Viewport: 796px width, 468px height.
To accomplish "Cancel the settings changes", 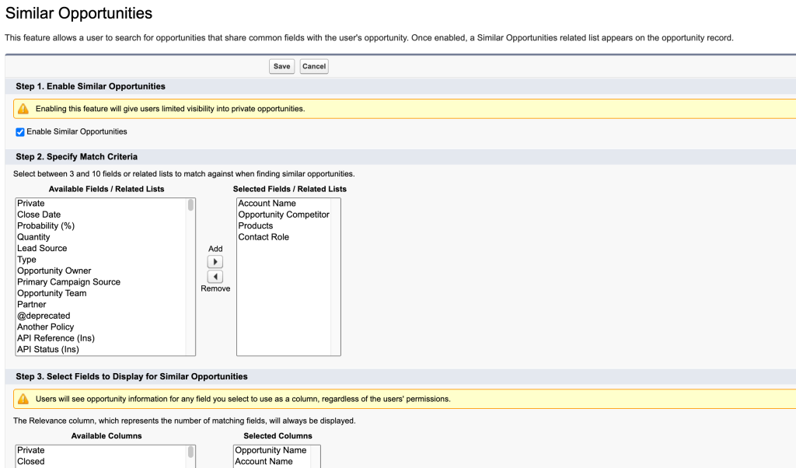I will point(314,67).
